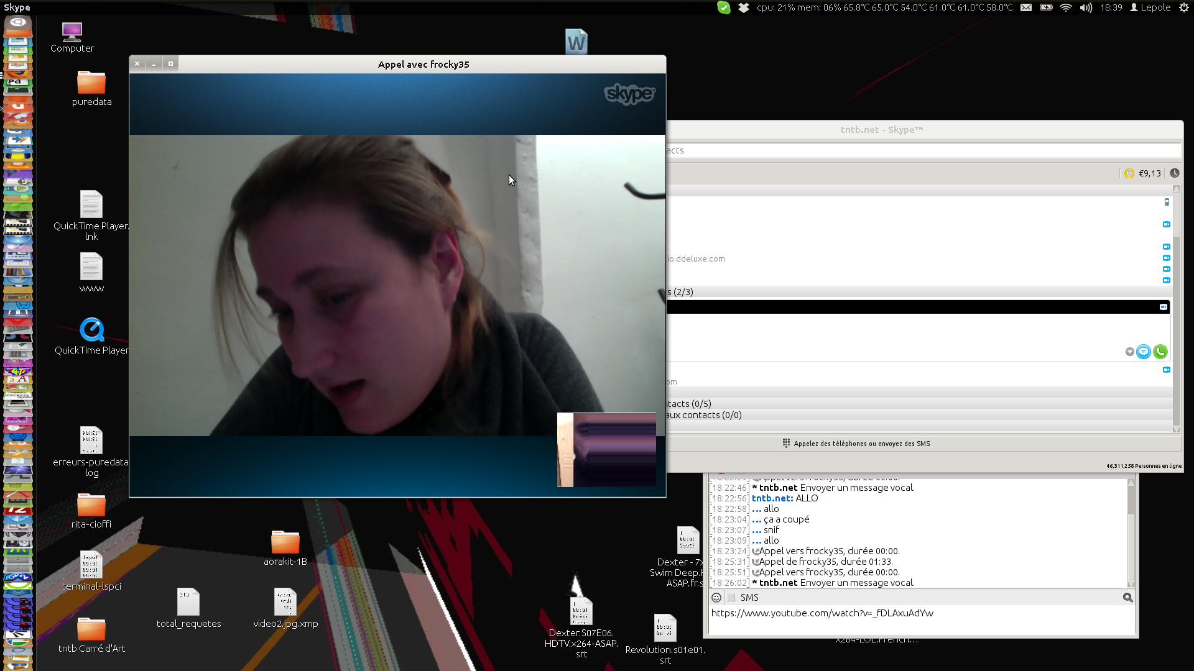Open the call history clock icon
The width and height of the screenshot is (1194, 671).
tap(1174, 173)
